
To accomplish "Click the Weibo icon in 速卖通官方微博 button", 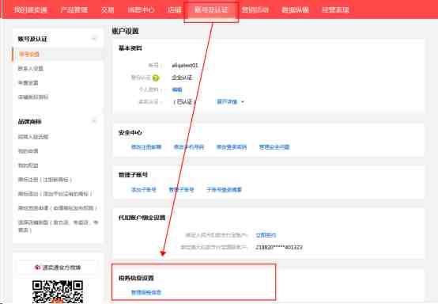I will point(37,268).
